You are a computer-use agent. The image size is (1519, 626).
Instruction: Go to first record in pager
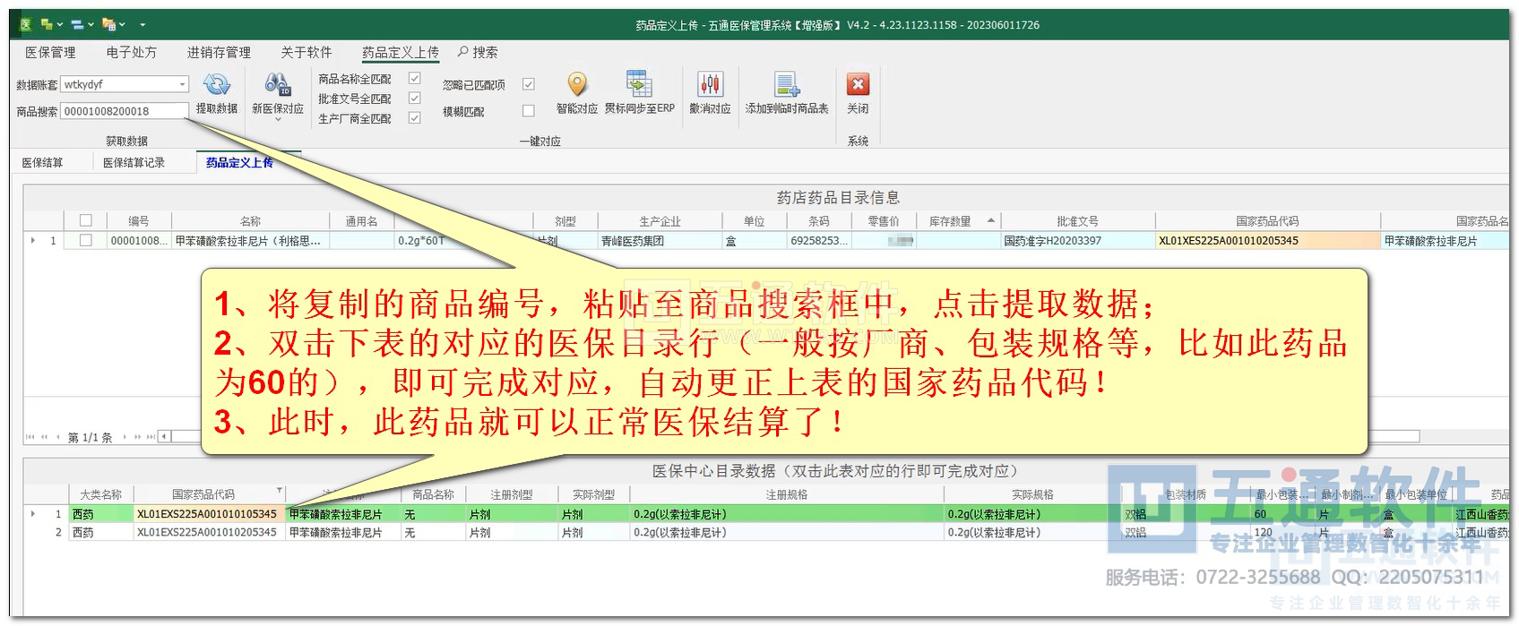pos(30,437)
